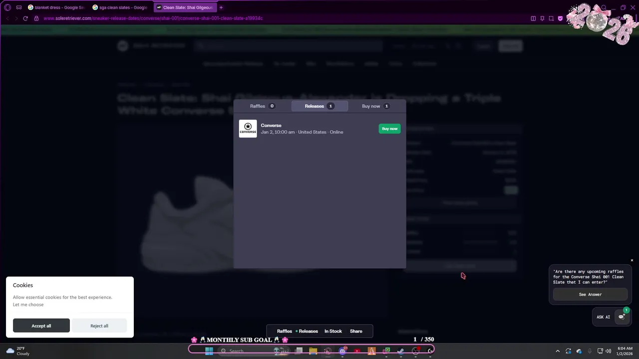639x359 pixels.
Task: Reload the page with the refresh icon
Action: [x=25, y=18]
